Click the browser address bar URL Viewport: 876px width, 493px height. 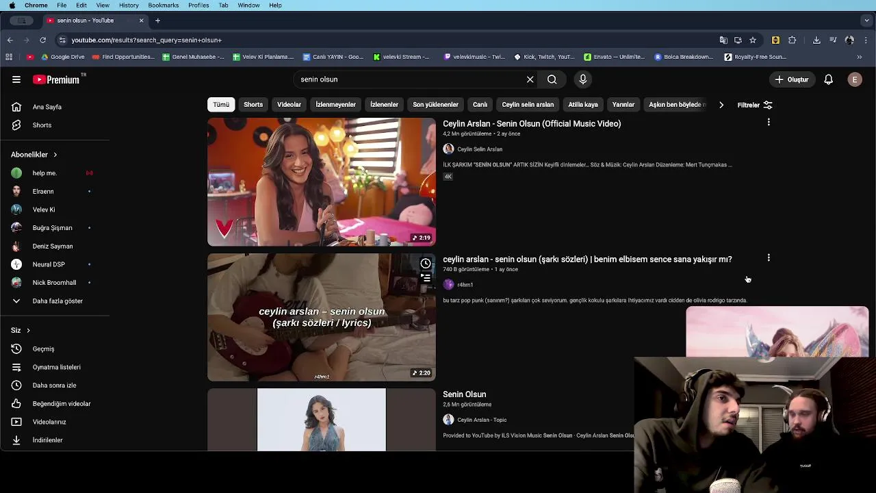coord(146,40)
